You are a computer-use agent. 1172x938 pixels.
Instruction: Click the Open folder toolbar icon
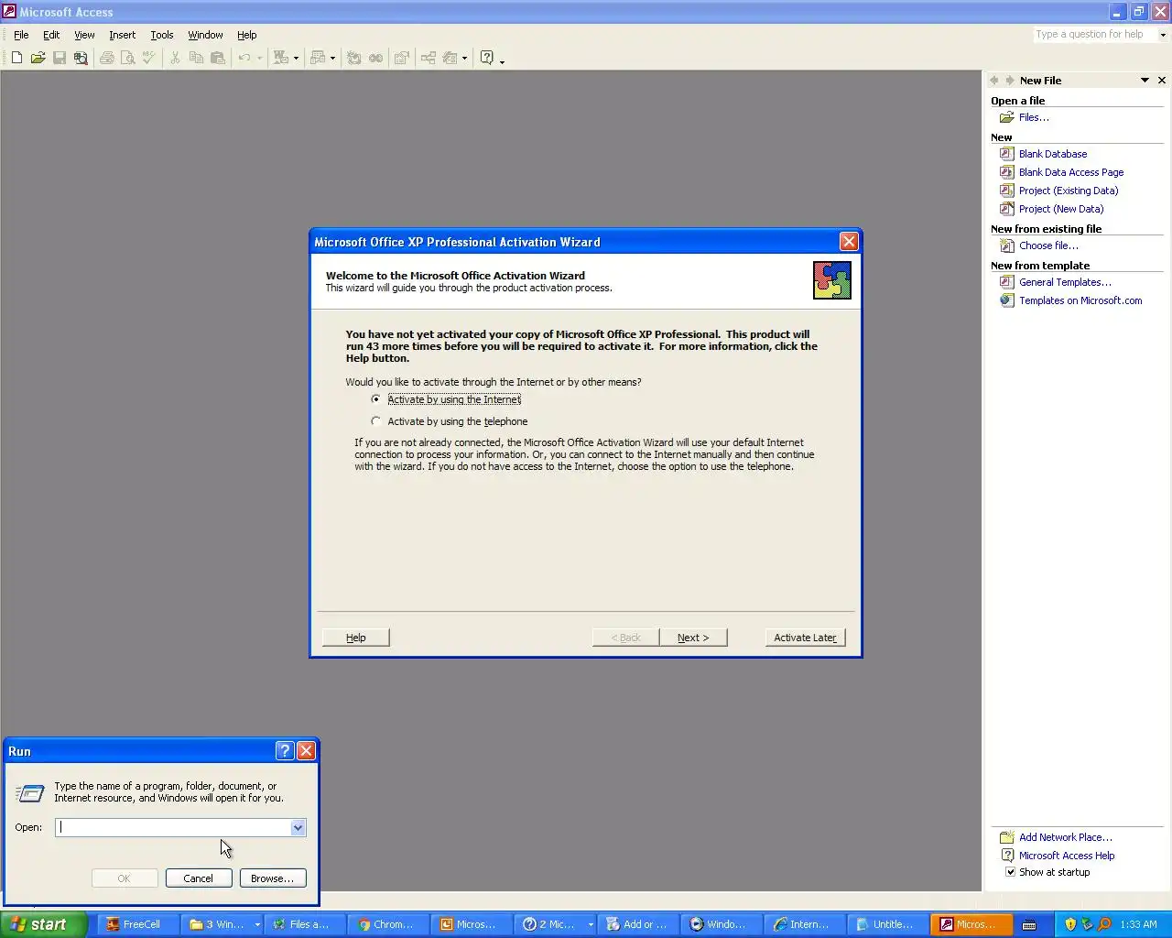click(38, 58)
